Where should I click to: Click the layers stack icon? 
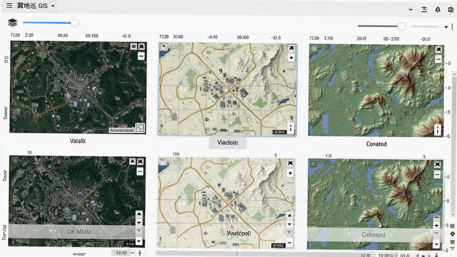tap(13, 22)
